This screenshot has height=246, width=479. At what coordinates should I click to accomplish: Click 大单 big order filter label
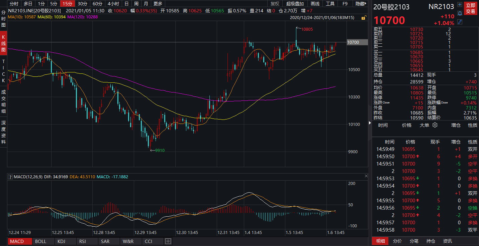point(424,125)
